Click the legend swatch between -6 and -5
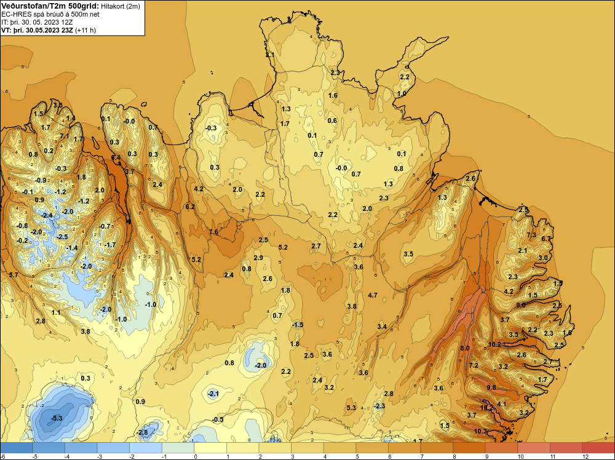Image resolution: width=615 pixels, height=460 pixels. [17, 448]
